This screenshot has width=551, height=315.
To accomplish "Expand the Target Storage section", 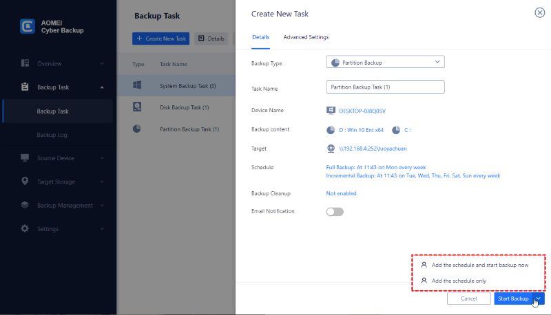I will click(x=102, y=182).
